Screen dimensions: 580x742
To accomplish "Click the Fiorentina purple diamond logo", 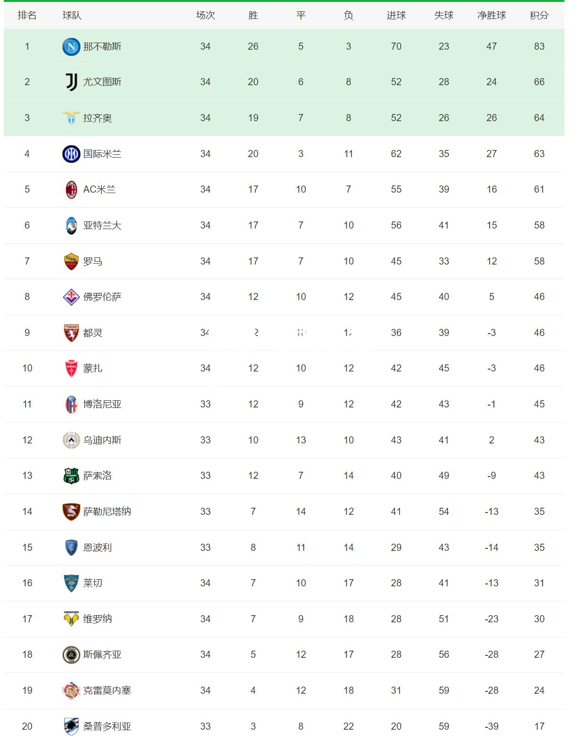I will point(71,297).
